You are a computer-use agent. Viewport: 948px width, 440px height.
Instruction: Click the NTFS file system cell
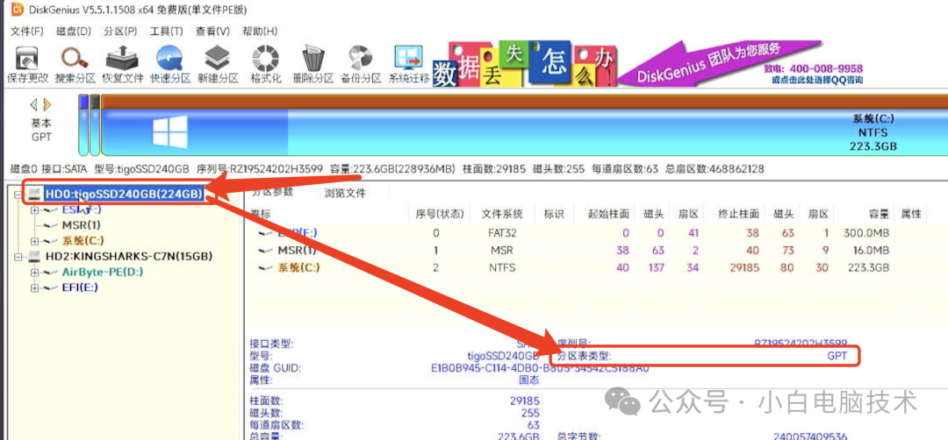tap(502, 267)
